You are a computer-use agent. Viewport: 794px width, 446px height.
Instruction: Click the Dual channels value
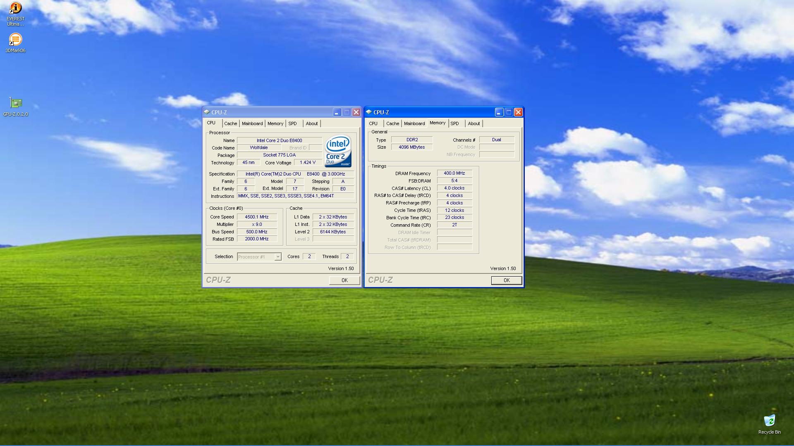497,140
